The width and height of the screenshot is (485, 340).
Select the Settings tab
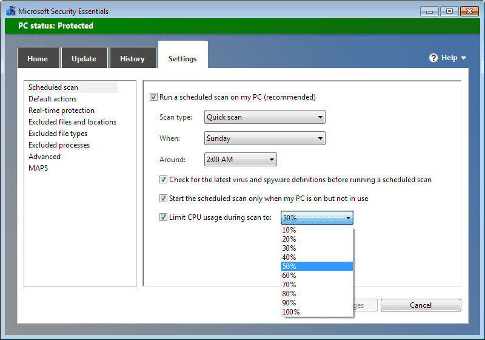tap(182, 55)
